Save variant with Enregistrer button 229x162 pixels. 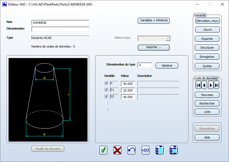pos(207,57)
